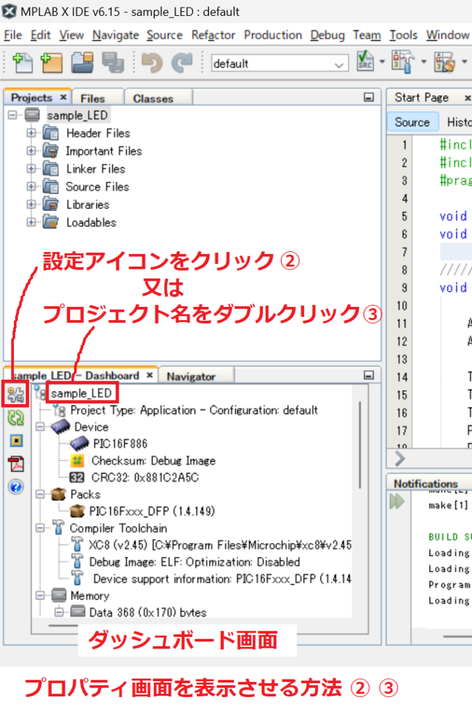Viewport: 472px width, 711px height.
Task: Collapse the Memory node in Dashboard
Action: (x=40, y=595)
